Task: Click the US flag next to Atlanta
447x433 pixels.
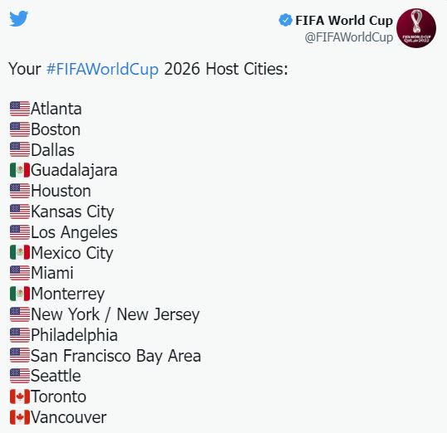Action: point(20,109)
